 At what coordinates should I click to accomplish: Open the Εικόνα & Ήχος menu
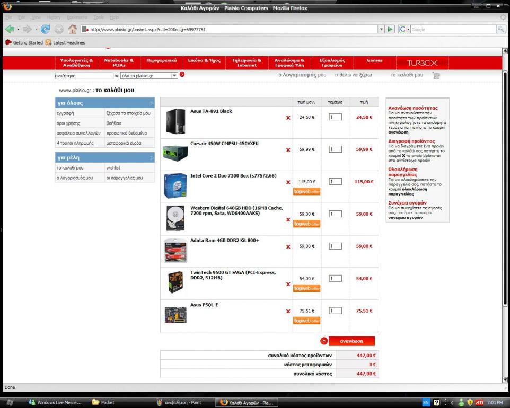[204, 63]
